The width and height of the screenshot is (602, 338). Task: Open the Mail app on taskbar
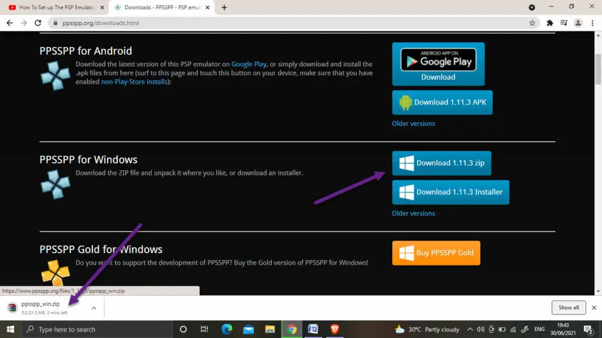(x=249, y=329)
